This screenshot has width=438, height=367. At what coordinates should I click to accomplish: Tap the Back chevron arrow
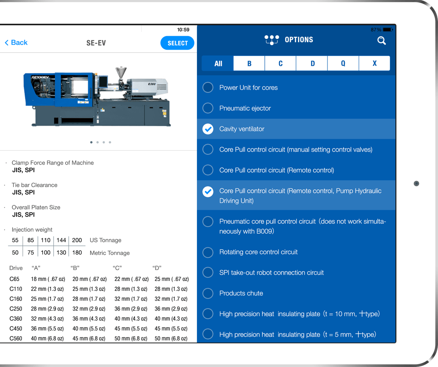point(7,43)
